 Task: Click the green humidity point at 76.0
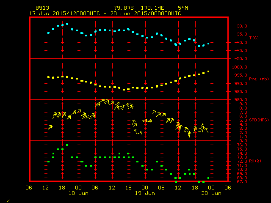pyautogui.click(x=67, y=145)
